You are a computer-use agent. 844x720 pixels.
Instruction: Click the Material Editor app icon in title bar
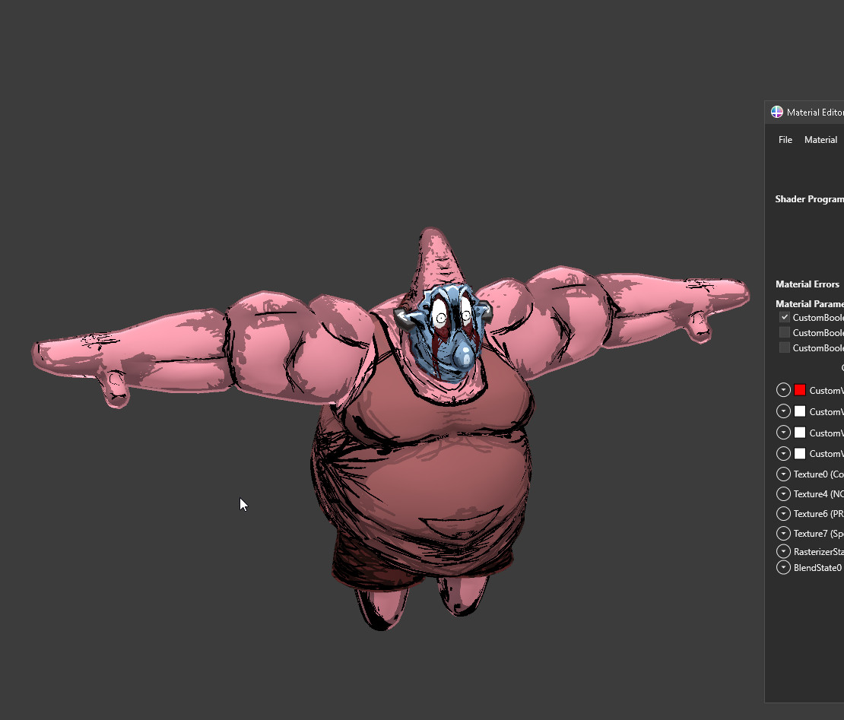(x=776, y=113)
